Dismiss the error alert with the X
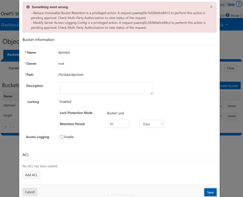The height and width of the screenshot is (197, 243). [x=211, y=7]
